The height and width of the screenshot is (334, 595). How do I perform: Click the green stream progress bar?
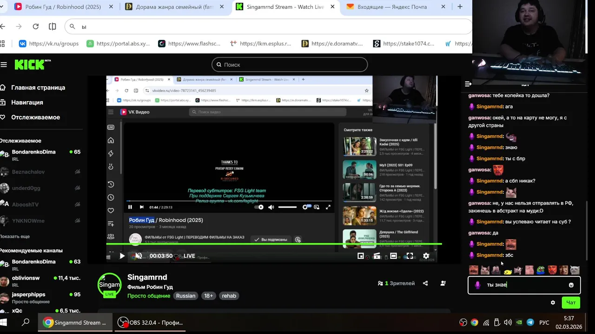click(x=274, y=244)
